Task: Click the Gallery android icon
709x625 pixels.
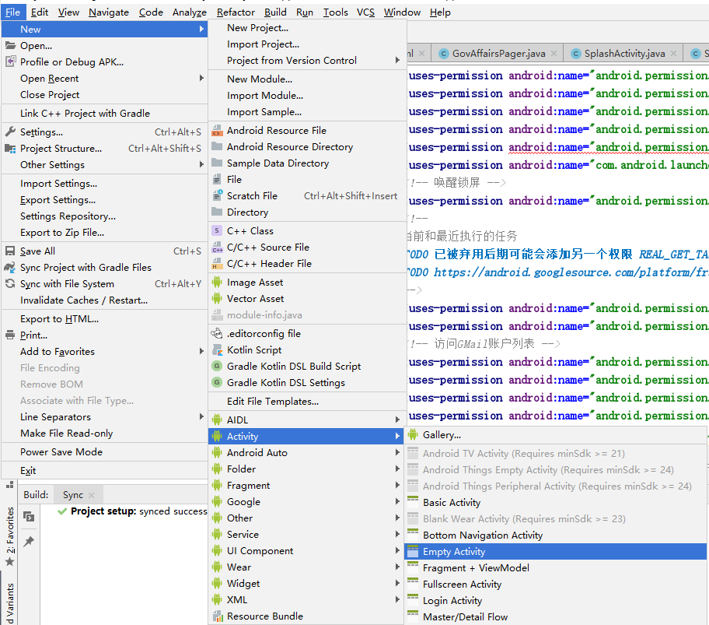Action: pos(412,434)
